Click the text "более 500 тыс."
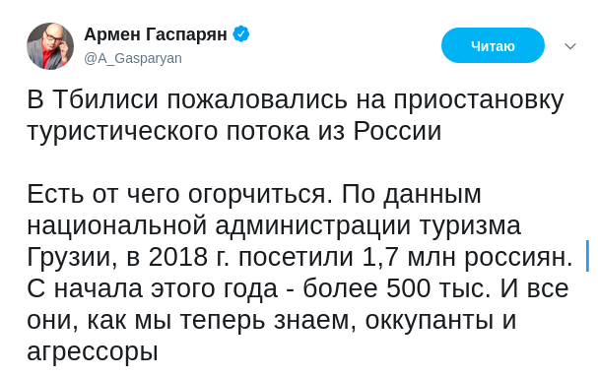Viewport: 598px width, 377px height. (397, 288)
